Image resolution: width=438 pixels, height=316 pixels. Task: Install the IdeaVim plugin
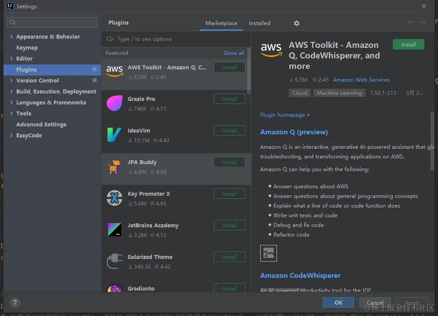coord(230,130)
